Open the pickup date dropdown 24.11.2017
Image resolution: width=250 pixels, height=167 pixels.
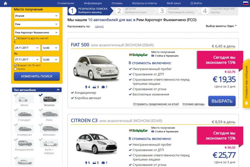(x=27, y=48)
